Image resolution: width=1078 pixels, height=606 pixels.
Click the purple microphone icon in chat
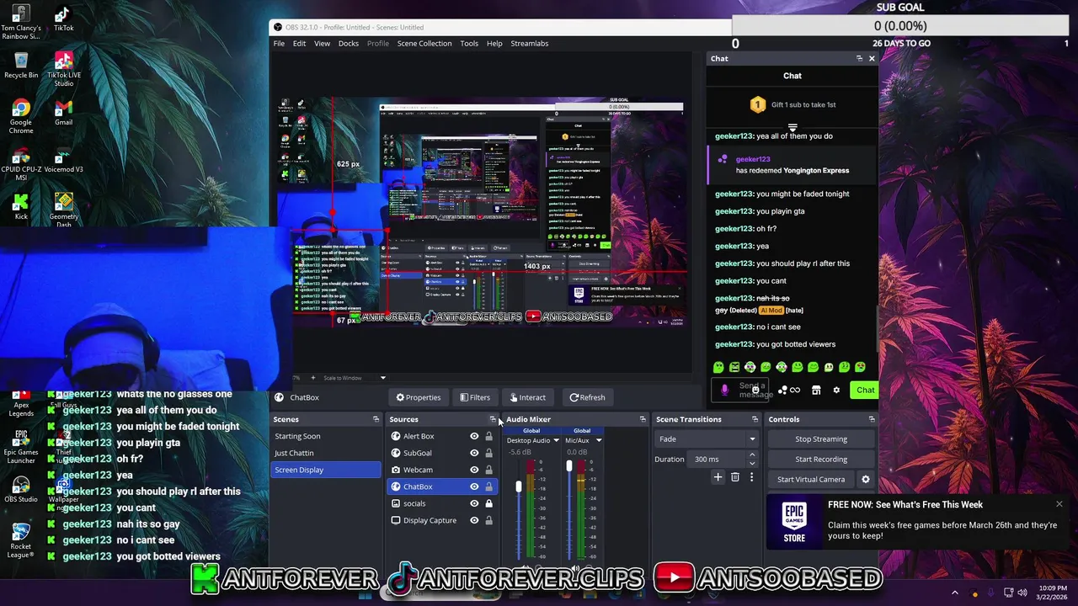(x=724, y=390)
